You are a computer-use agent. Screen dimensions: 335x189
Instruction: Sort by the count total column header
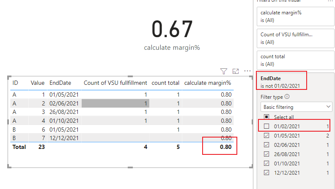tap(165, 83)
